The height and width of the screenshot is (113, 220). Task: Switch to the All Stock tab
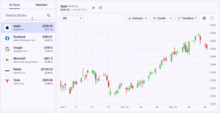(15, 5)
